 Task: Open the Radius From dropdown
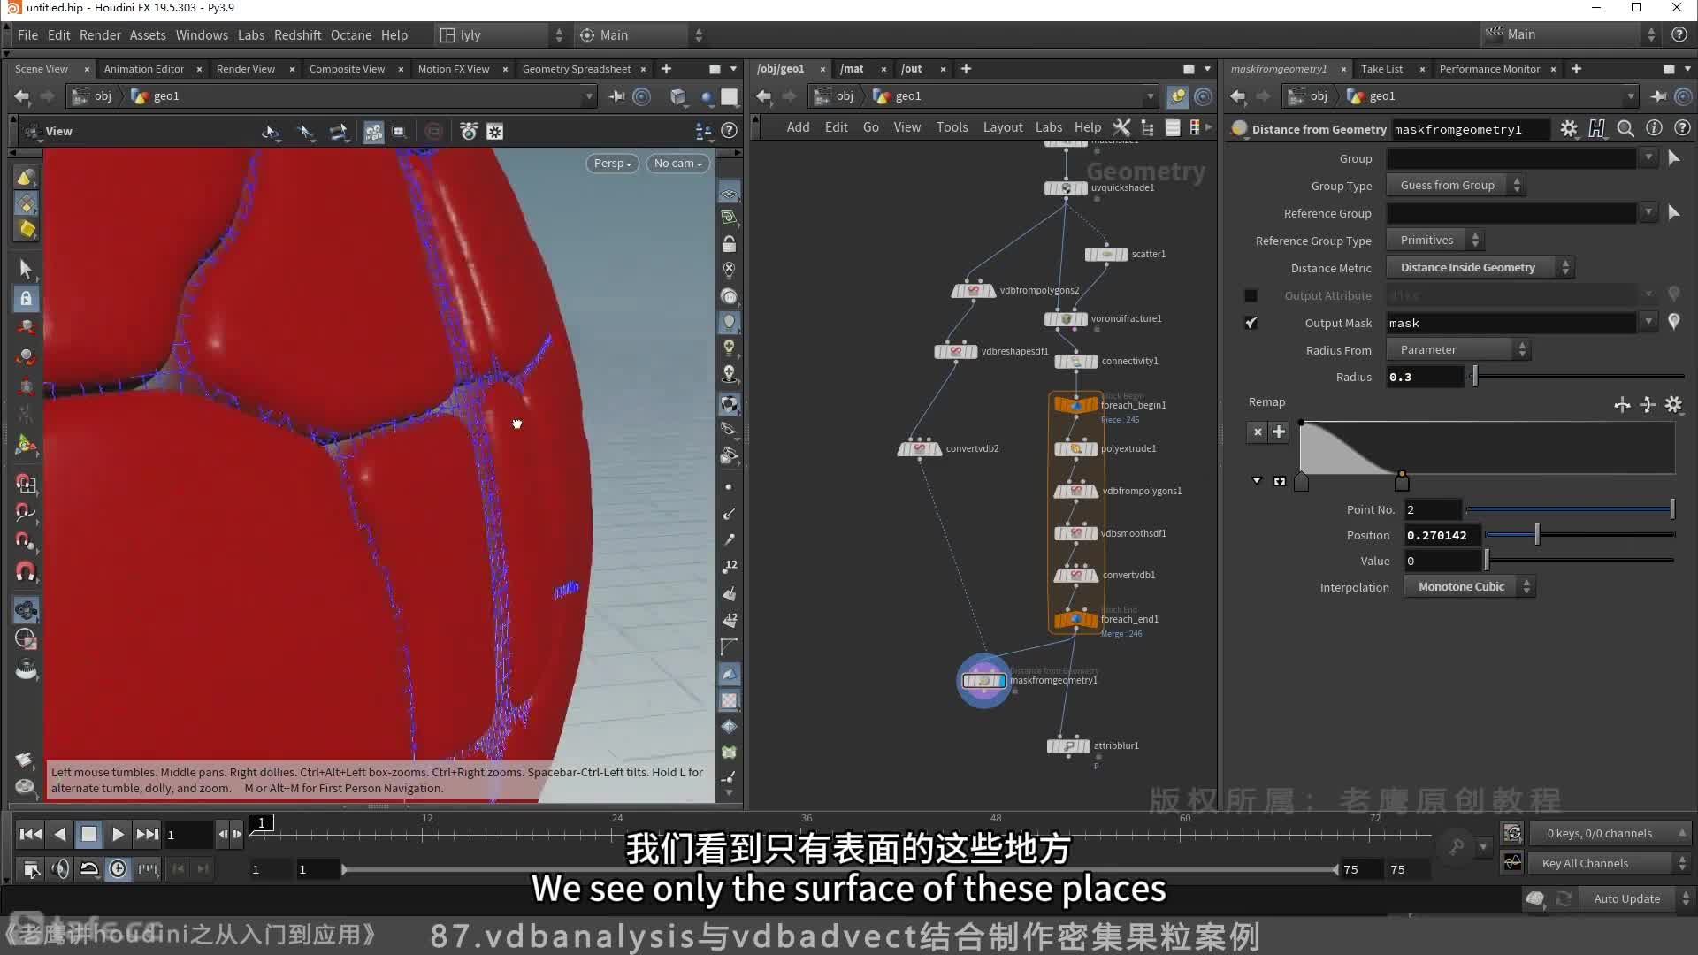coord(1458,350)
